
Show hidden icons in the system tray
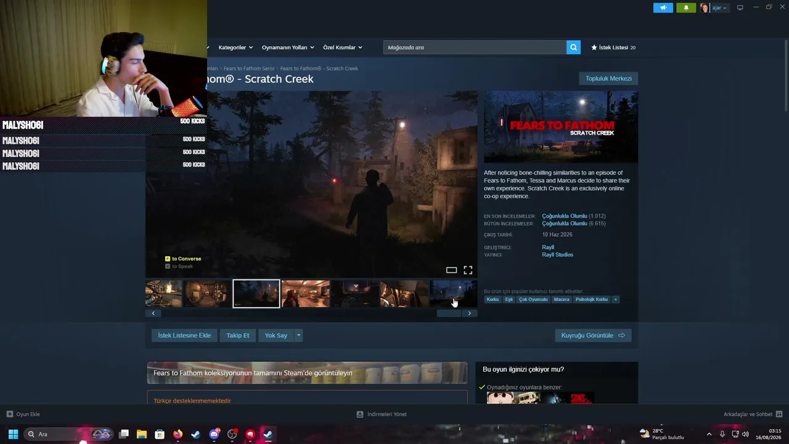click(x=709, y=434)
